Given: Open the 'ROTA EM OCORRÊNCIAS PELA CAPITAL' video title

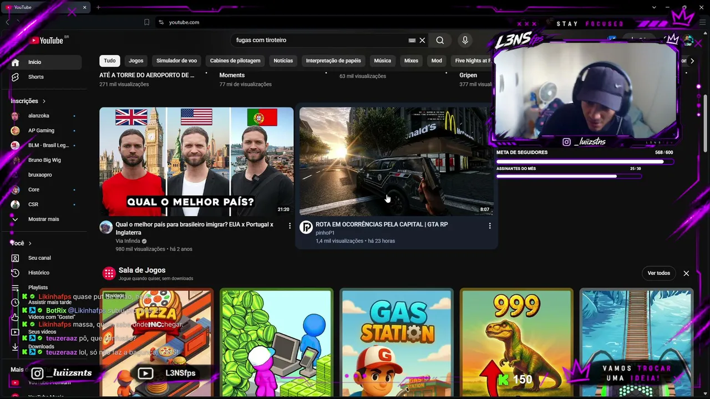Looking at the screenshot, I should click(x=382, y=224).
